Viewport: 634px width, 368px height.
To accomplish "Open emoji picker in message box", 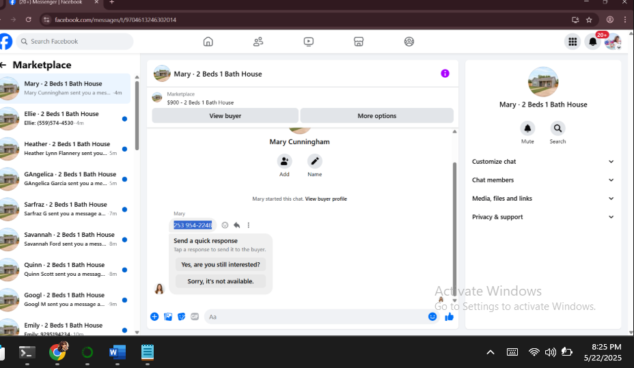I will coord(432,317).
